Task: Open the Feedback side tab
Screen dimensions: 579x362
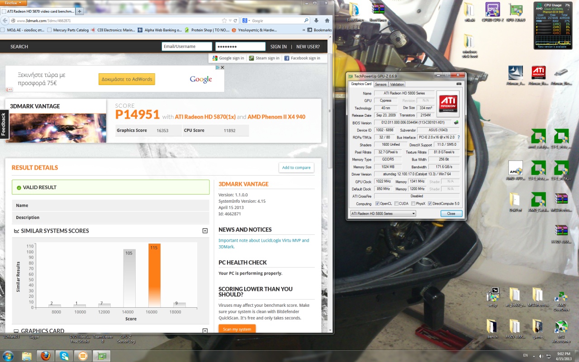Action: 4,124
